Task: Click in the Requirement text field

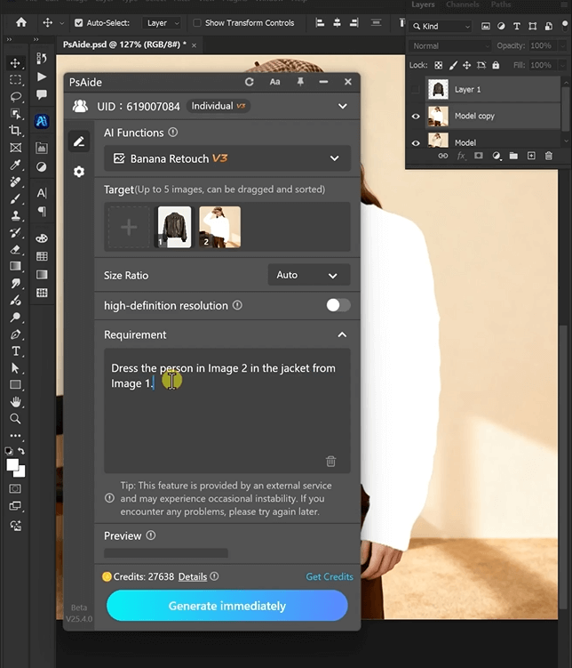Action: coord(227,411)
